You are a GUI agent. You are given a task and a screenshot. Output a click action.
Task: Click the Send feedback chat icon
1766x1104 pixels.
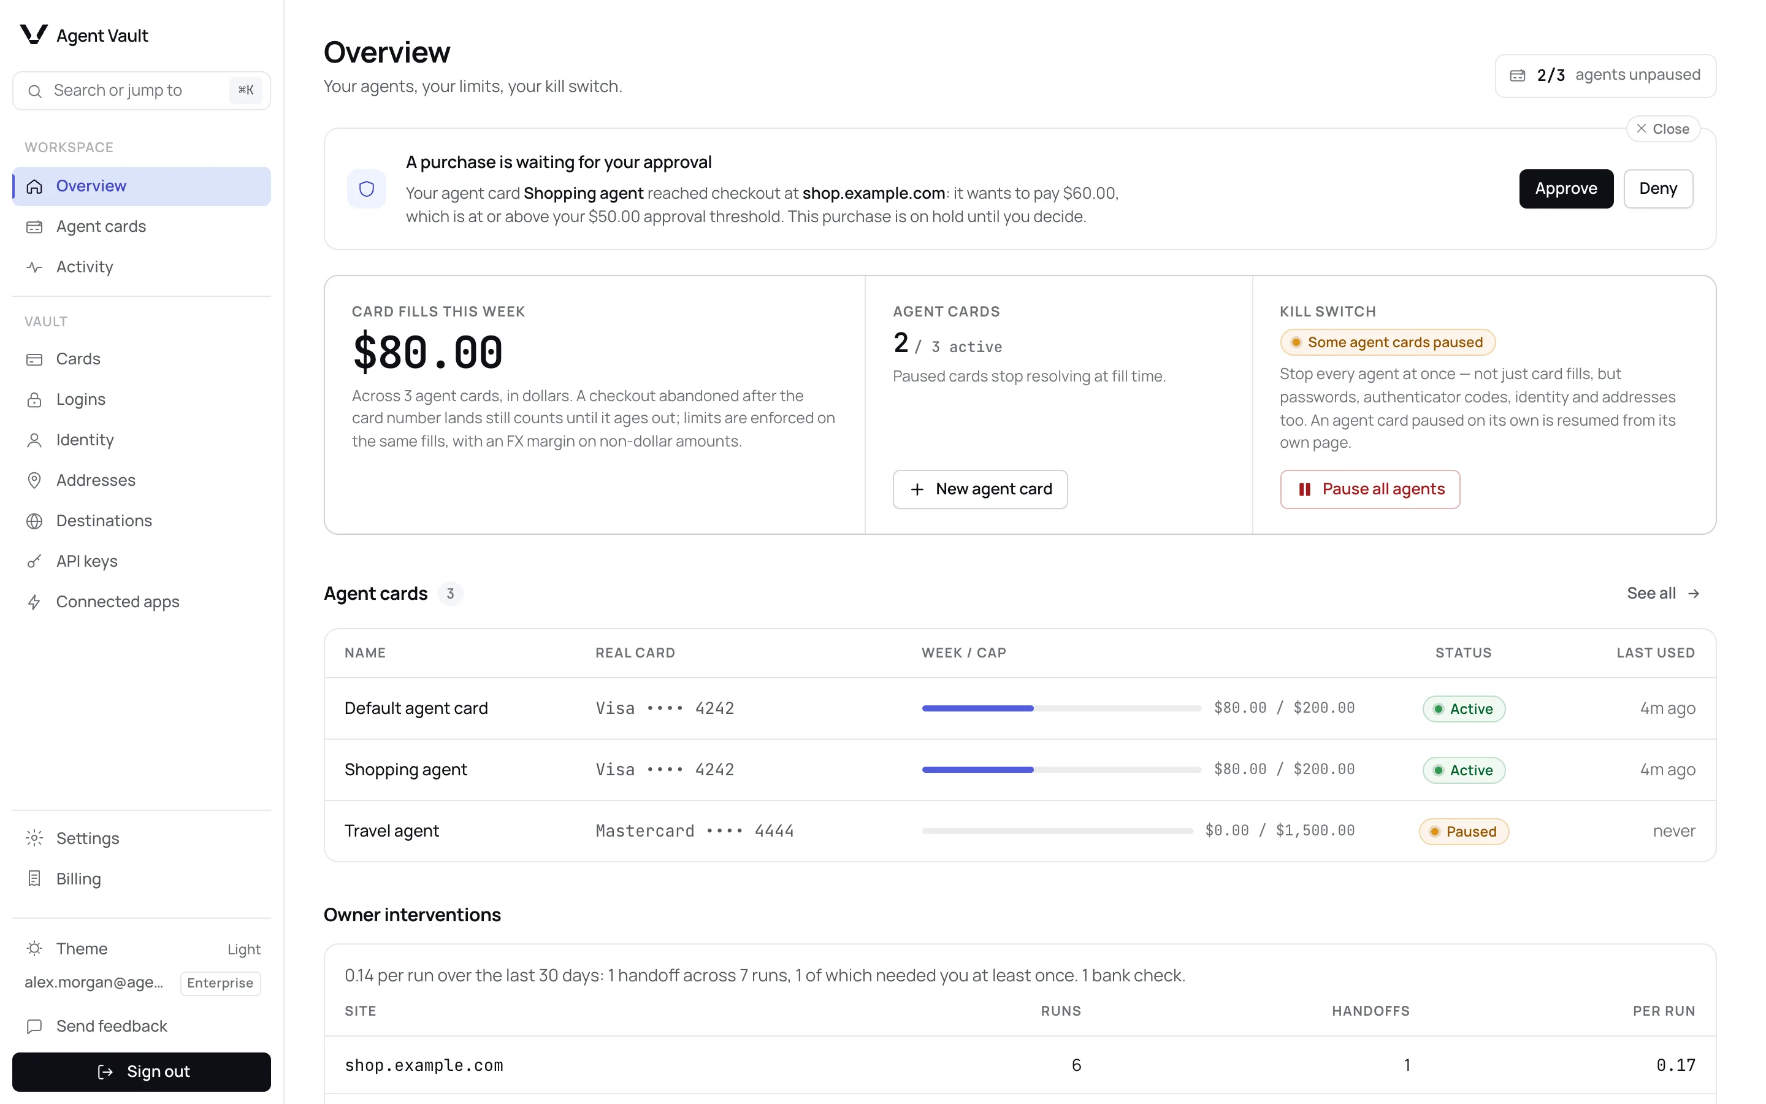34,1027
